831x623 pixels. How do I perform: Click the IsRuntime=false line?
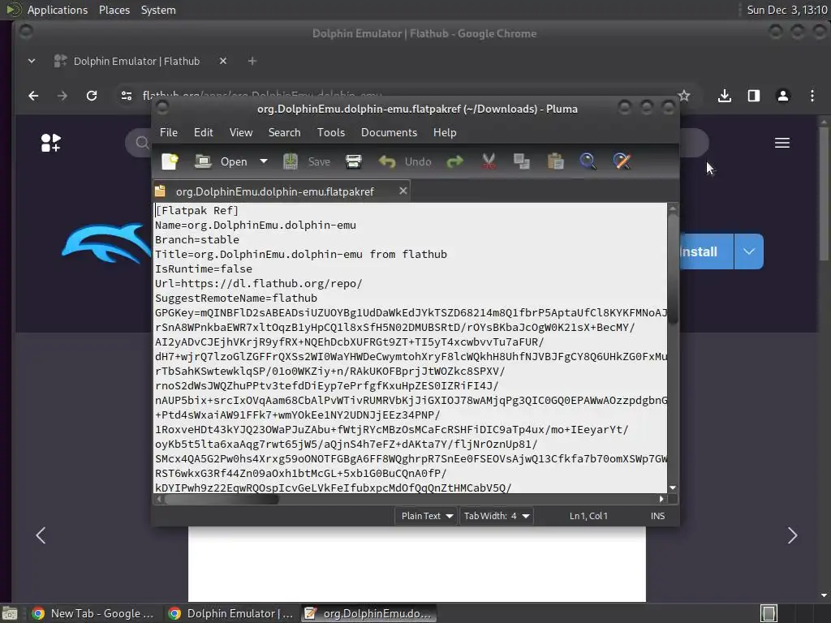point(204,269)
